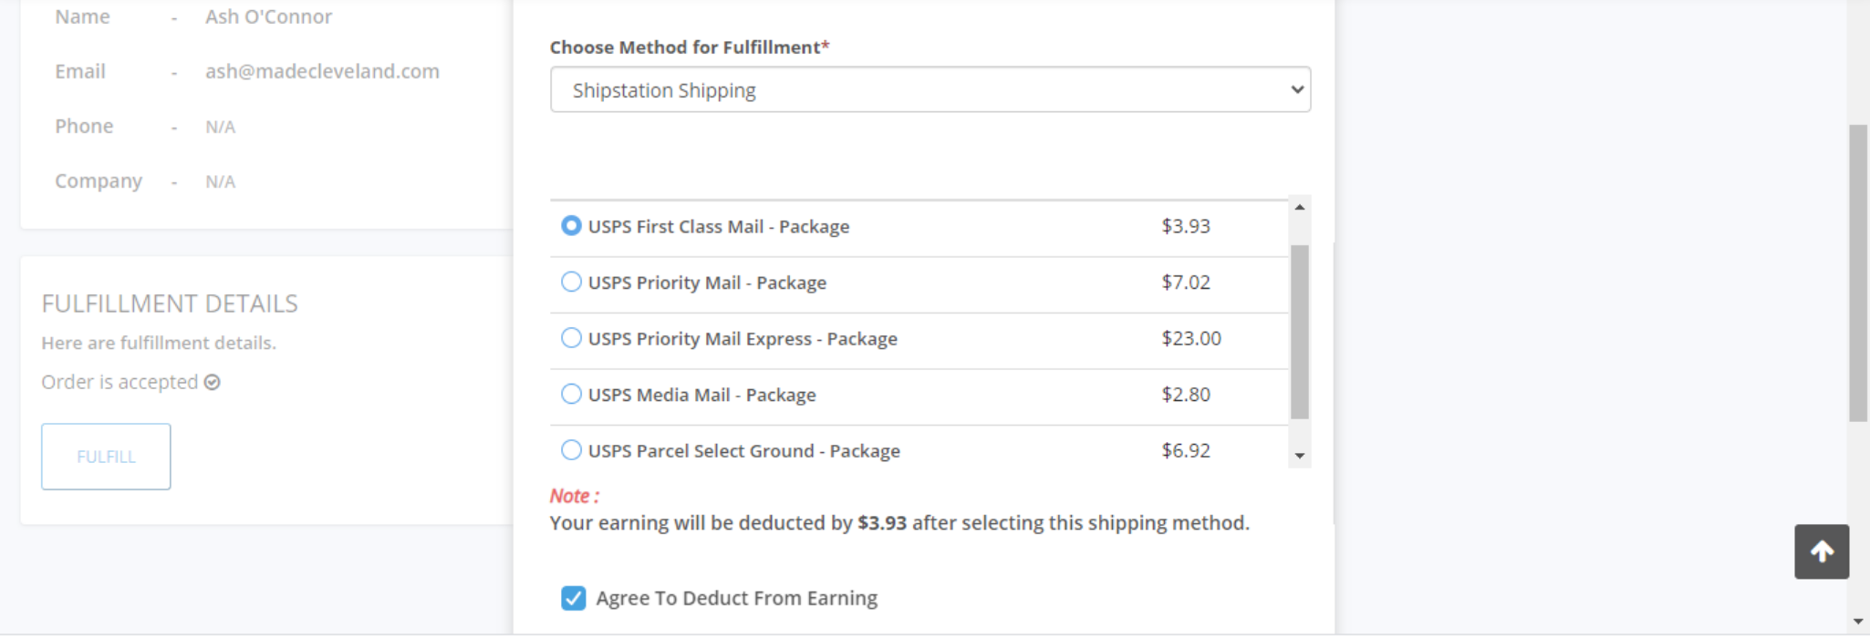Click the shipping options scrollbar thumb
This screenshot has width=1870, height=638.
pyautogui.click(x=1299, y=331)
